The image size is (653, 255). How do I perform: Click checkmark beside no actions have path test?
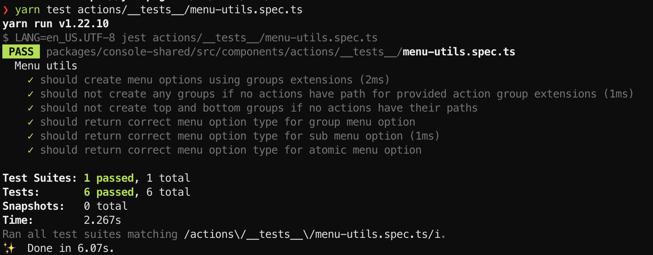click(30, 94)
